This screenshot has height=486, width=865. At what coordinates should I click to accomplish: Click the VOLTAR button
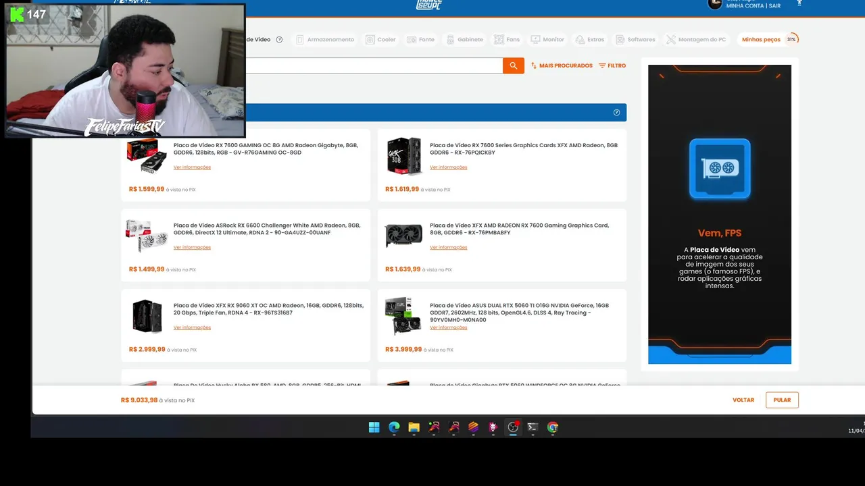click(743, 400)
